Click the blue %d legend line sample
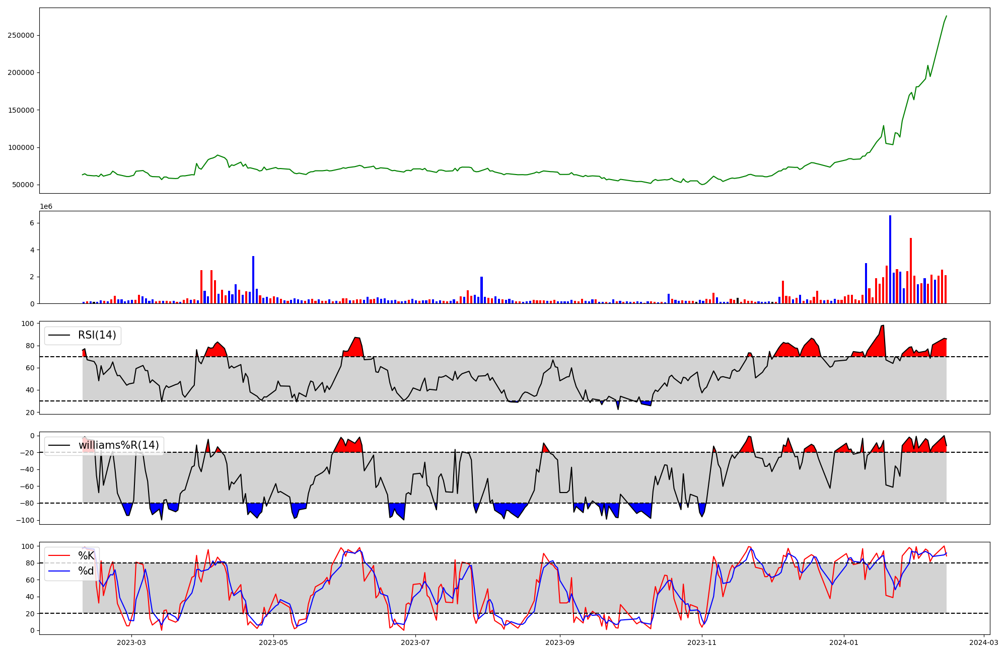 tap(60, 571)
